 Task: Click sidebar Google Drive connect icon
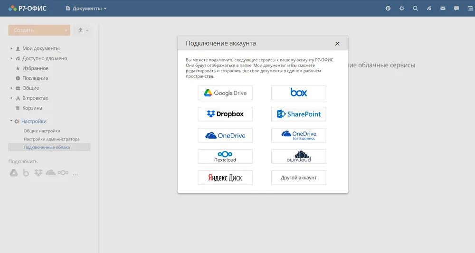click(14, 173)
